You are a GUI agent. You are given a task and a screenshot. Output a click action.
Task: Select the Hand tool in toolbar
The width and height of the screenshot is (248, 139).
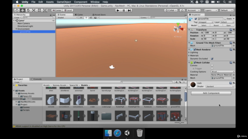coord(17,10)
